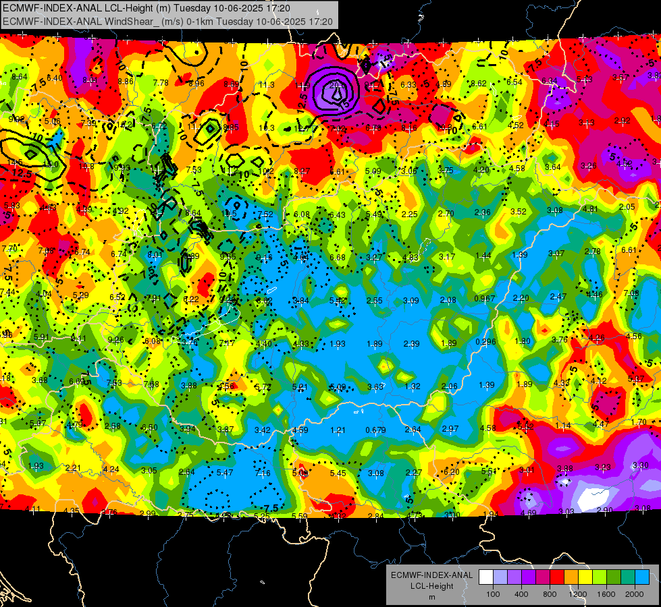661x607 pixels.
Task: Select the medium purple swatch left of 400
Action: [514, 577]
